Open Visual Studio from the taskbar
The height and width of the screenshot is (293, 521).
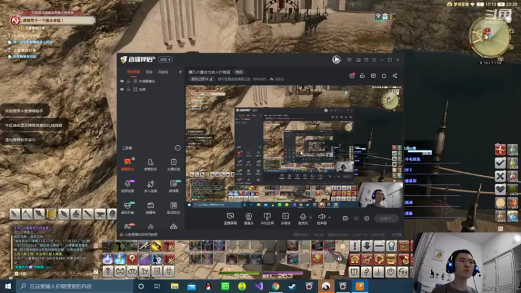pos(259,286)
